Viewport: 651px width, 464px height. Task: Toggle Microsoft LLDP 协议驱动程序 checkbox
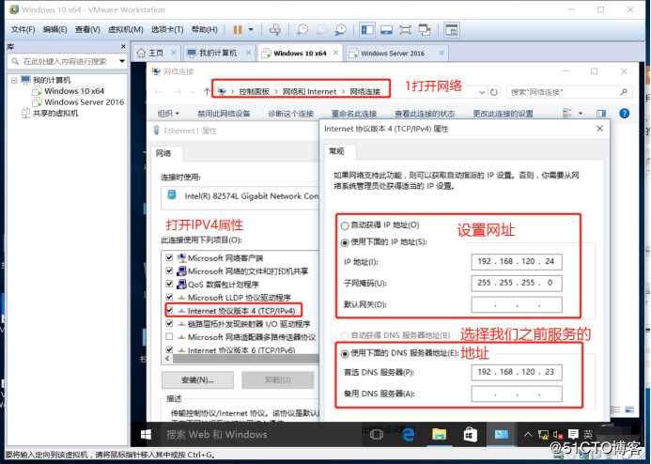[169, 297]
